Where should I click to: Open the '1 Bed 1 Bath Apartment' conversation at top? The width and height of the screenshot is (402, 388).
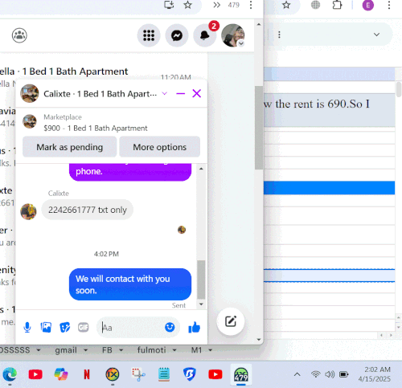(x=75, y=71)
